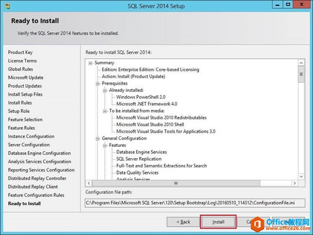Screen dimensions: 313x235
Task: Click the Install button
Action: [x=218, y=222]
